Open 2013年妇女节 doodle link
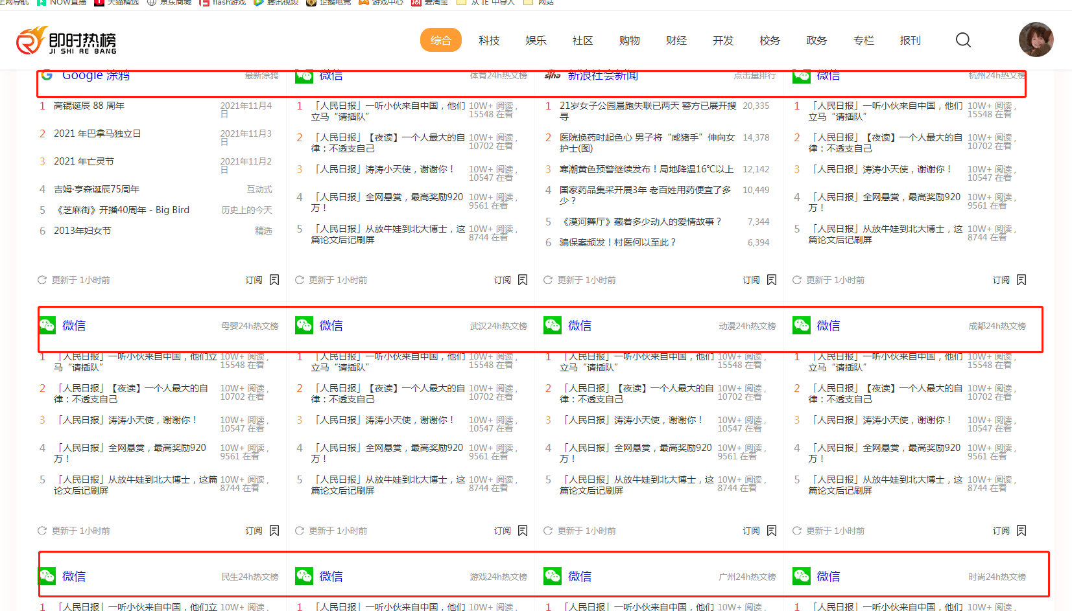The height and width of the screenshot is (611, 1072). (82, 231)
